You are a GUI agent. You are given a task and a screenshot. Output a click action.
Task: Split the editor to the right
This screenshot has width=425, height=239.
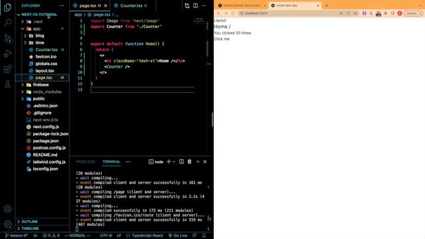click(x=195, y=5)
